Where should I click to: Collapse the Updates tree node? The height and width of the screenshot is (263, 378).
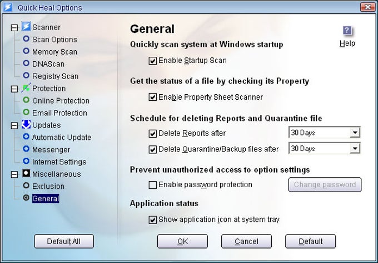point(14,125)
